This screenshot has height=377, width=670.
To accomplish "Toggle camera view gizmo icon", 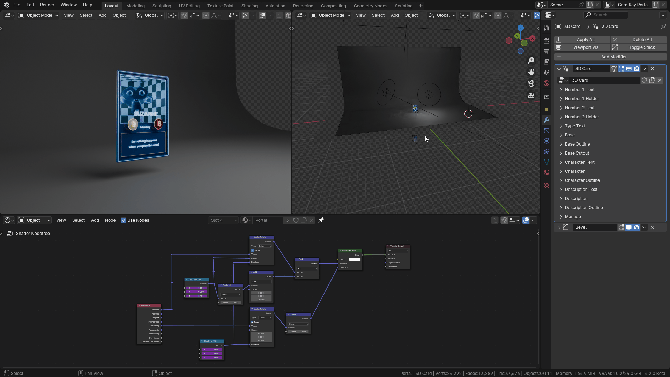I will (531, 83).
